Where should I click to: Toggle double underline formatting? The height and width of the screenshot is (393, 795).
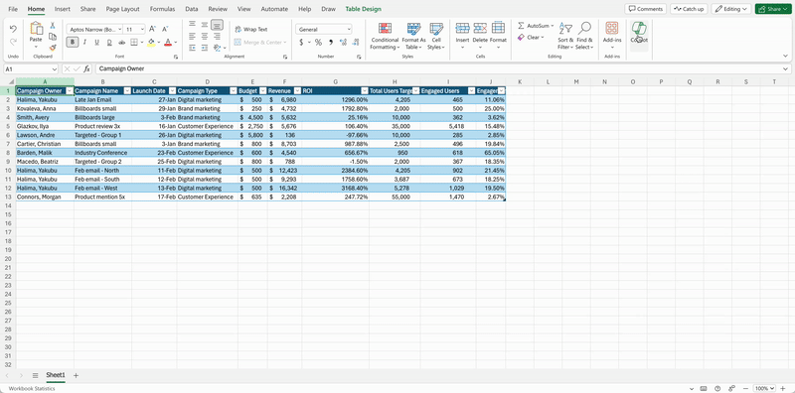point(109,43)
